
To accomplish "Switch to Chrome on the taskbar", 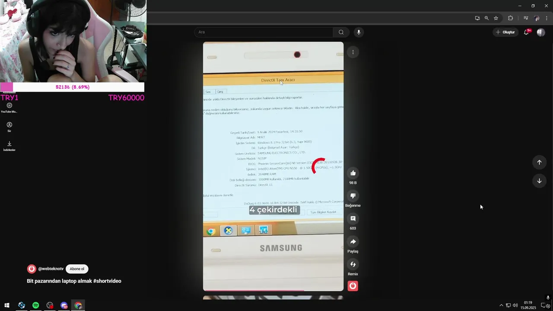I will click(78, 305).
